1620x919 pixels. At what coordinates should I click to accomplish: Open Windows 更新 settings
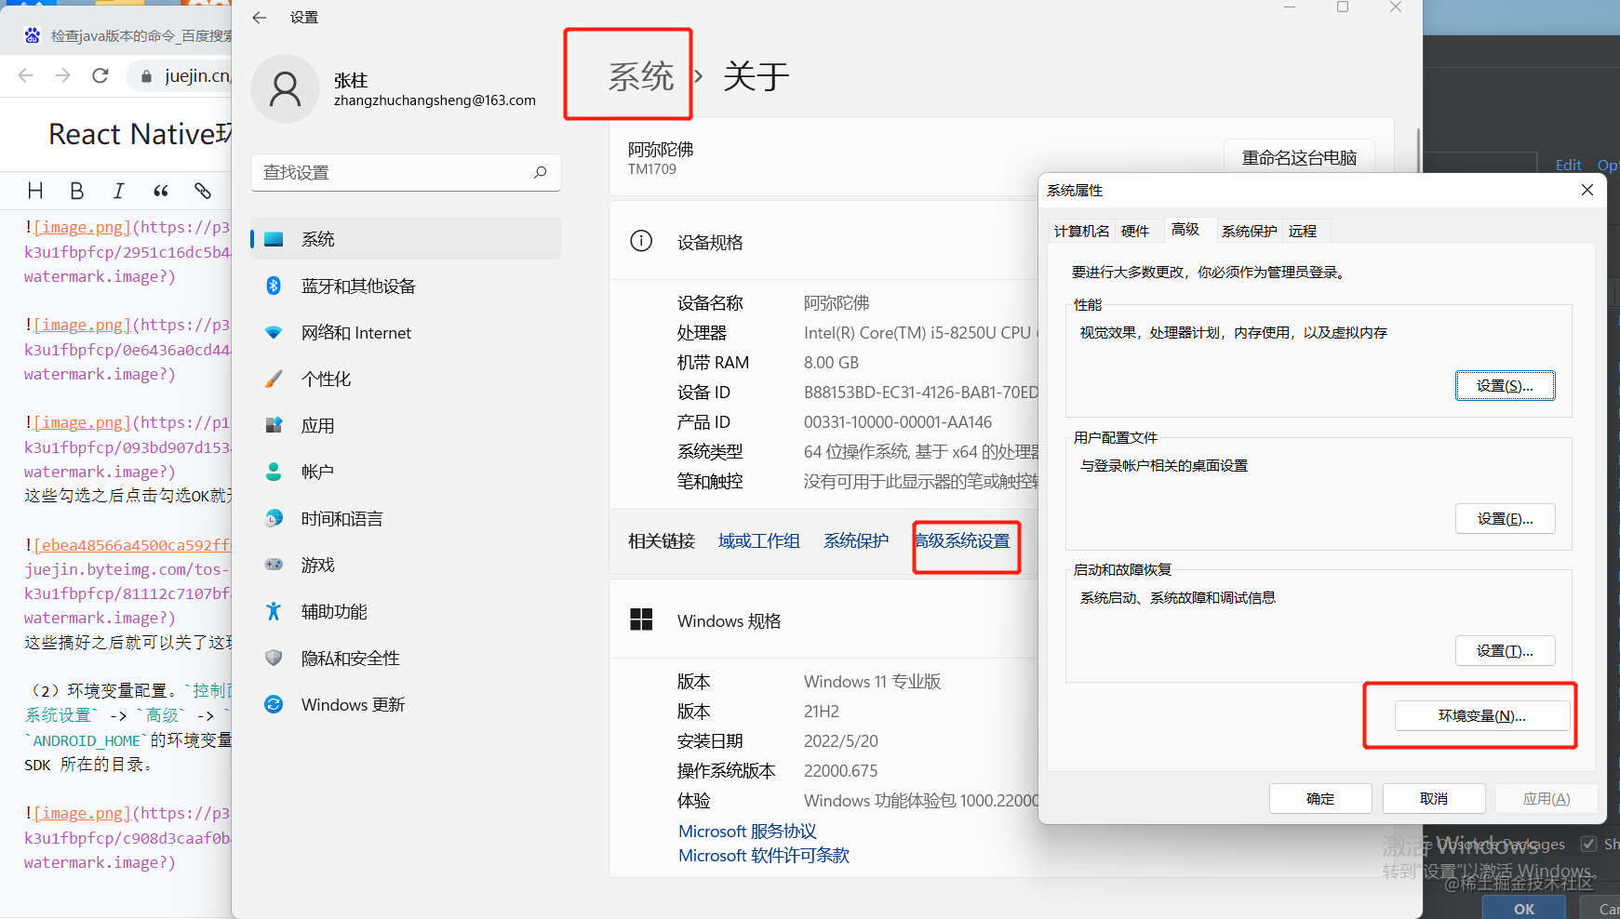click(352, 704)
